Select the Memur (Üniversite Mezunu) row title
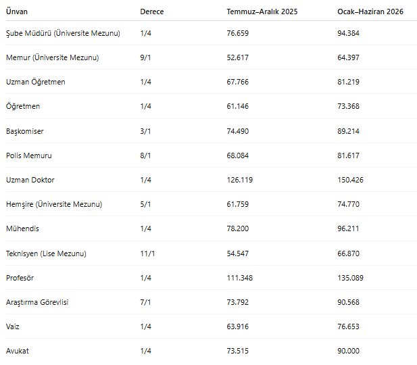This screenshot has height=365, width=417. tap(52, 57)
